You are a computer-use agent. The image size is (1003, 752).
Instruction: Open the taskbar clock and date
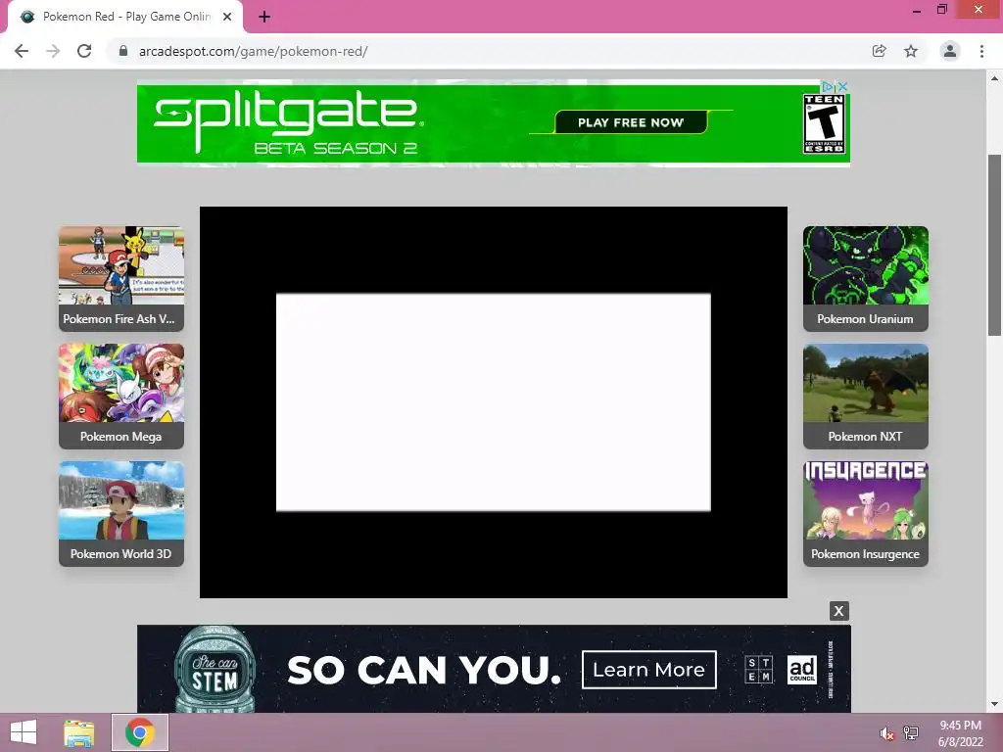pos(960,733)
